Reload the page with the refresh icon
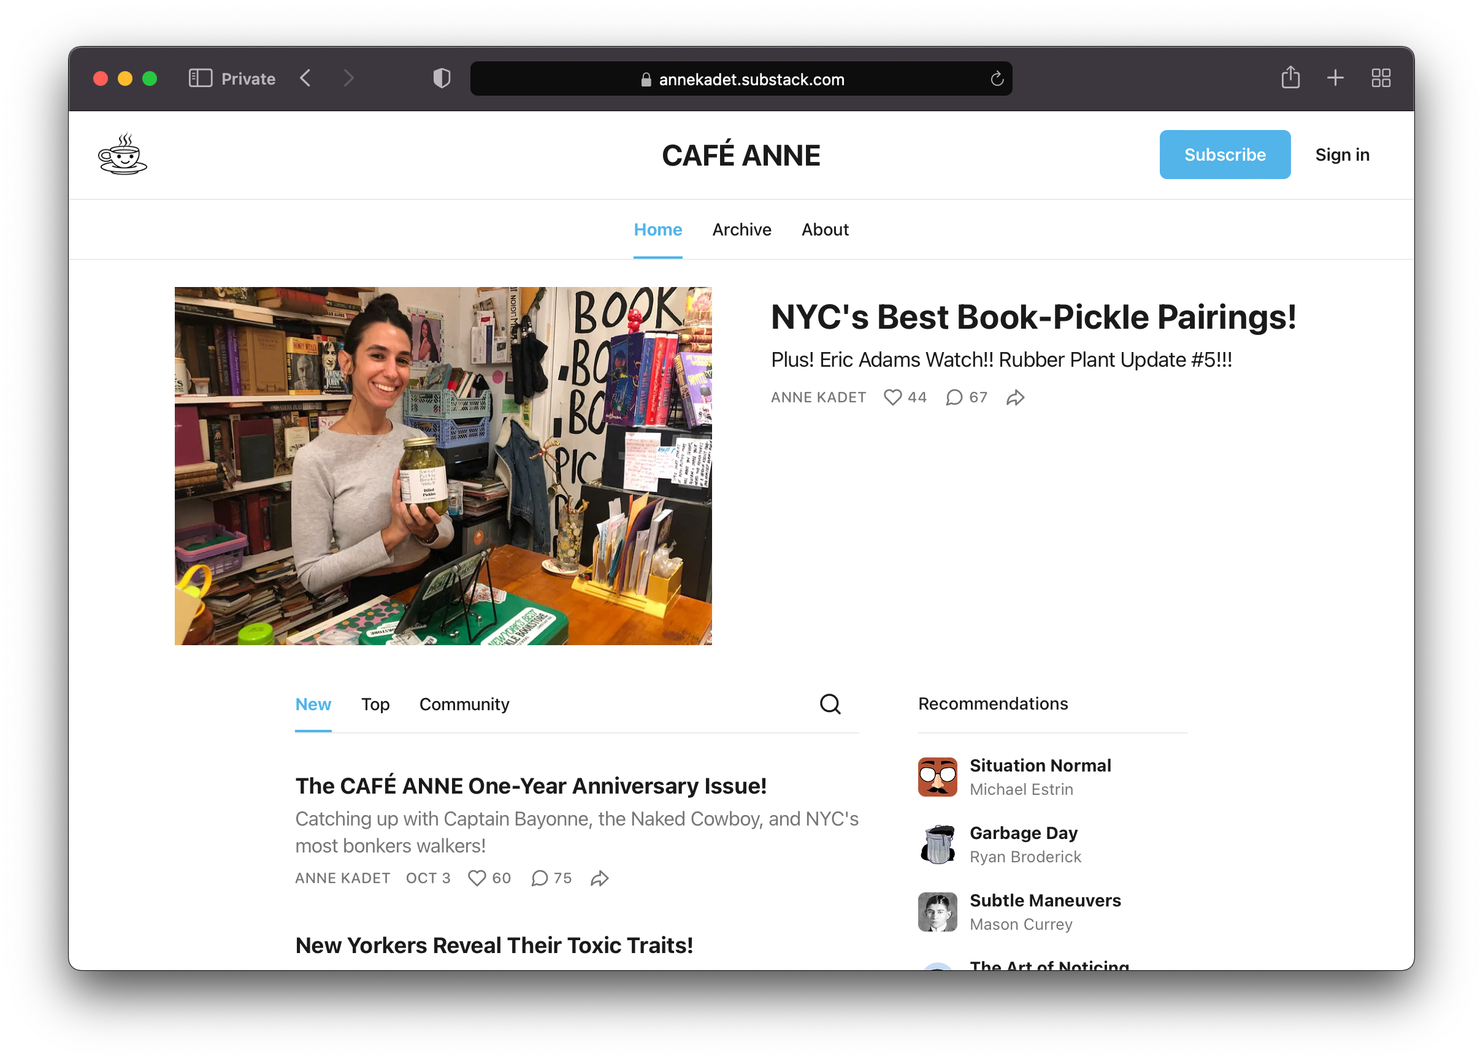This screenshot has width=1483, height=1061. (x=996, y=79)
